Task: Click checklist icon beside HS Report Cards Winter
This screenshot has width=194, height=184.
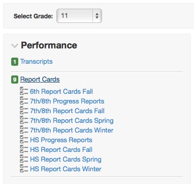Action: pyautogui.click(x=24, y=168)
